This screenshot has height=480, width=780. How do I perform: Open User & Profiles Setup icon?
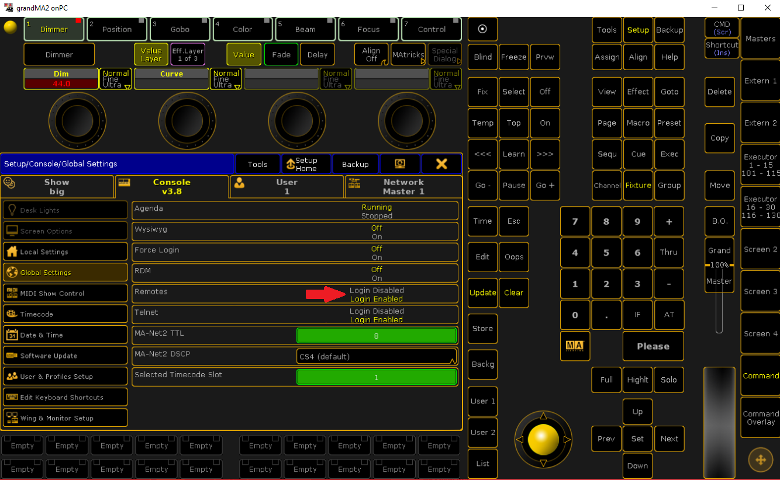click(12, 376)
